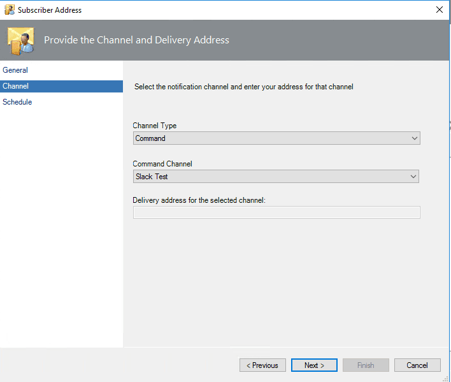The image size is (451, 382).
Task: Close the Subscriber Address dialog
Action: tap(439, 10)
